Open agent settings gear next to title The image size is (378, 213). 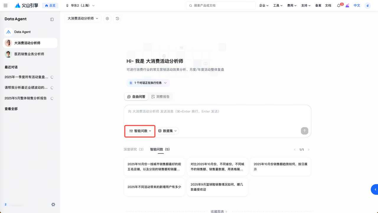pos(107,19)
